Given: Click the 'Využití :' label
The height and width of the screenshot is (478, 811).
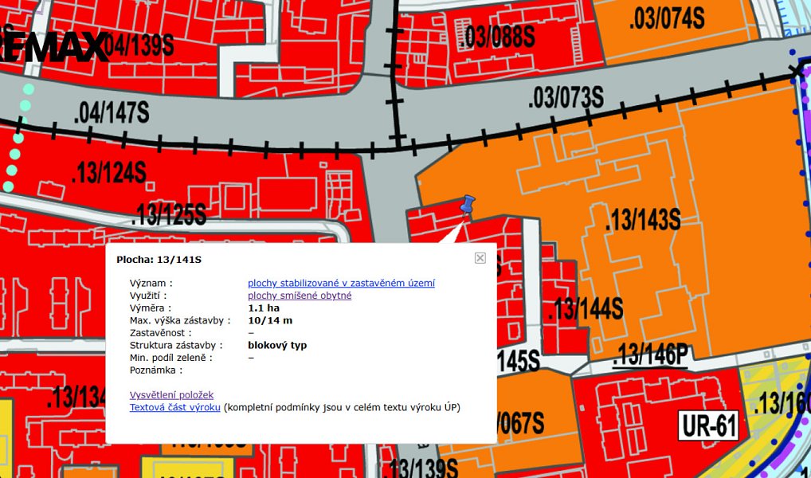Looking at the screenshot, I should (x=148, y=296).
